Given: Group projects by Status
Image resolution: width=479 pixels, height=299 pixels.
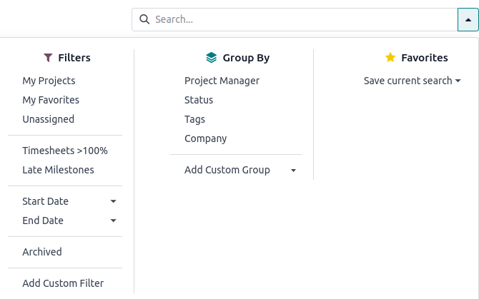Looking at the screenshot, I should point(199,100).
